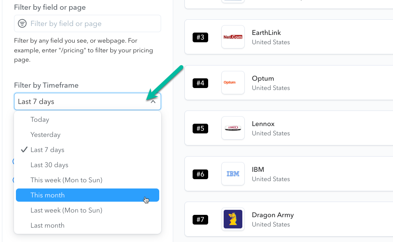Click the #3 rank badge

(200, 37)
